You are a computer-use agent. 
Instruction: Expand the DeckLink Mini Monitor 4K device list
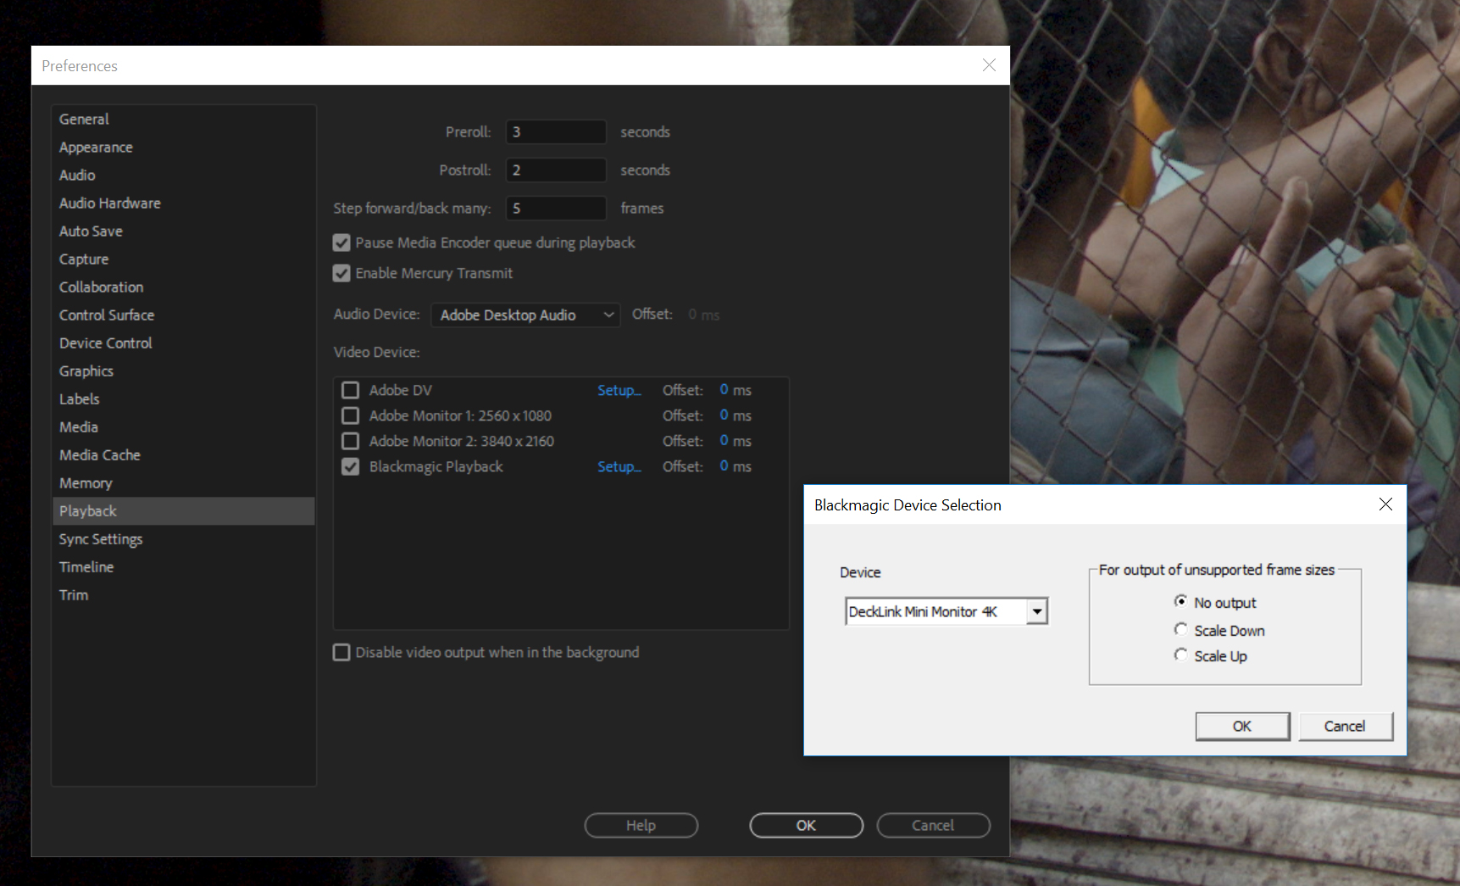[x=1037, y=610]
